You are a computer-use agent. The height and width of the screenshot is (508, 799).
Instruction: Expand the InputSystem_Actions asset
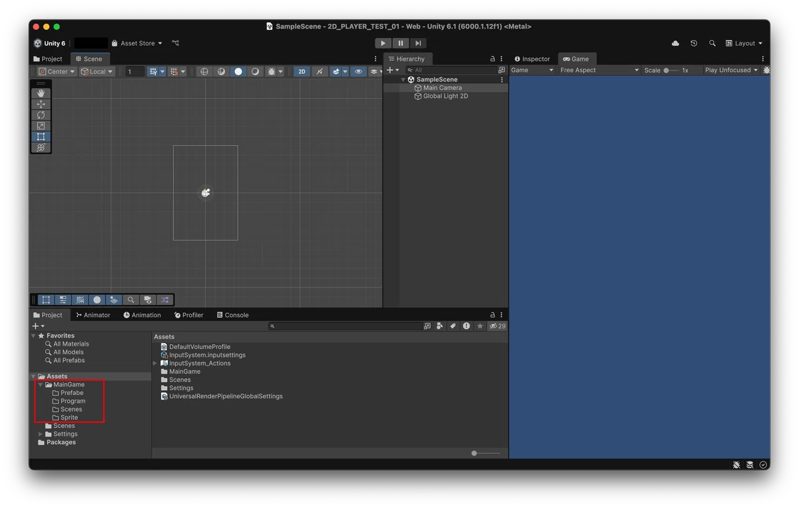(155, 364)
